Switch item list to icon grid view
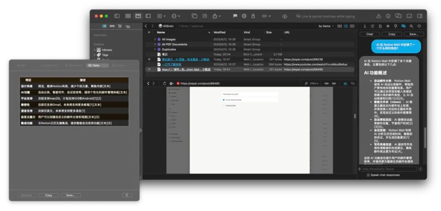Viewport: 441px width, 211px height. (339, 26)
